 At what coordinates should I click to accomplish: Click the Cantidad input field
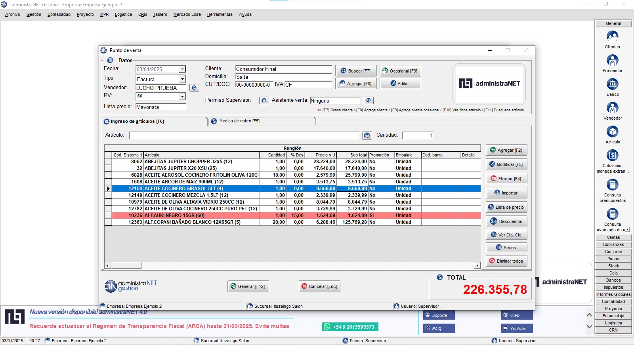click(x=418, y=135)
